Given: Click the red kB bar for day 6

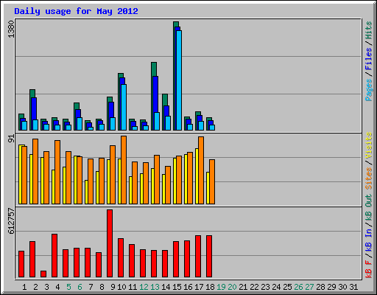Looking at the screenshot, I should 77,263.
